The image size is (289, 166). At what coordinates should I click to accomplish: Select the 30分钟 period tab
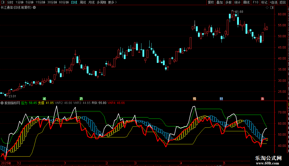pos(52,2)
